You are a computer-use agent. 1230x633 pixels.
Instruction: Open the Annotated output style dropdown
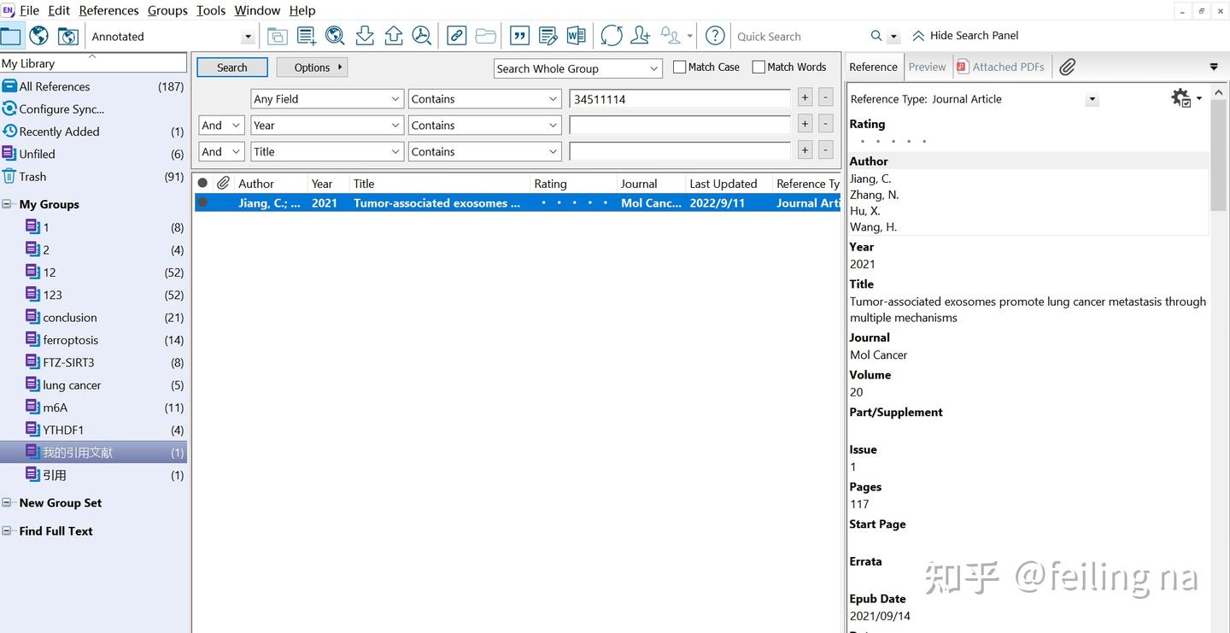[x=248, y=37]
